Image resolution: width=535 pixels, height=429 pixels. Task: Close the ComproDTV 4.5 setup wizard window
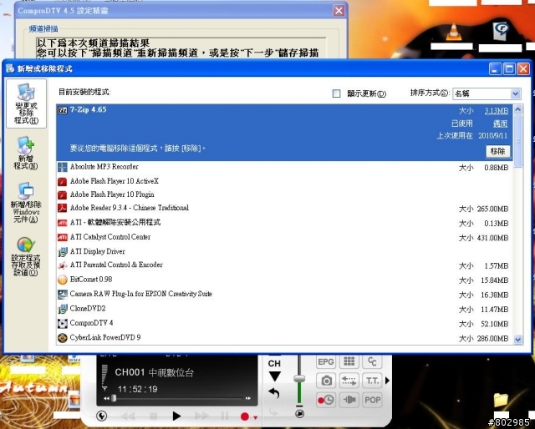click(339, 11)
